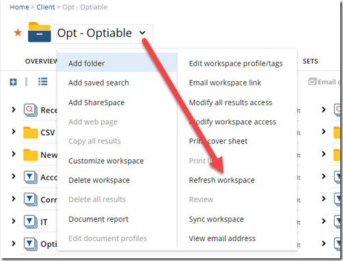Click the CSV folder name
Viewport: 343px width, 261px height.
48,133
